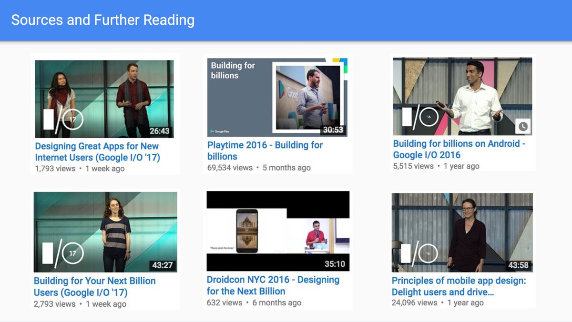
Task: Open the Principles of mobile app design thumbnail
Action: click(462, 232)
